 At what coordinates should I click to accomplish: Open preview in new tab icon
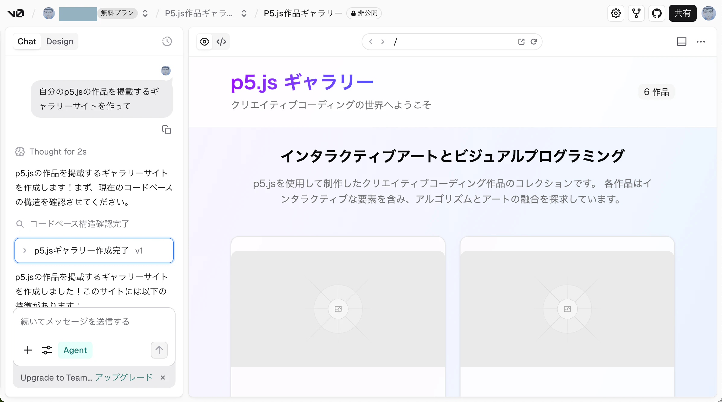click(x=521, y=42)
